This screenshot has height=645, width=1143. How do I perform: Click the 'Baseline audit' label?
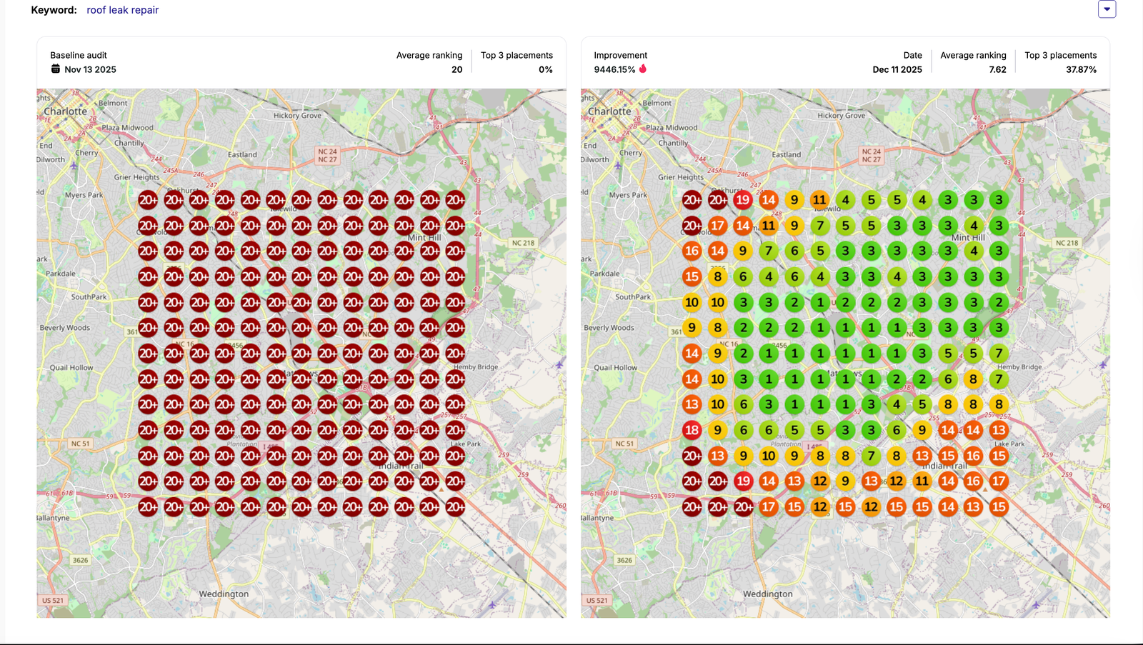tap(79, 55)
